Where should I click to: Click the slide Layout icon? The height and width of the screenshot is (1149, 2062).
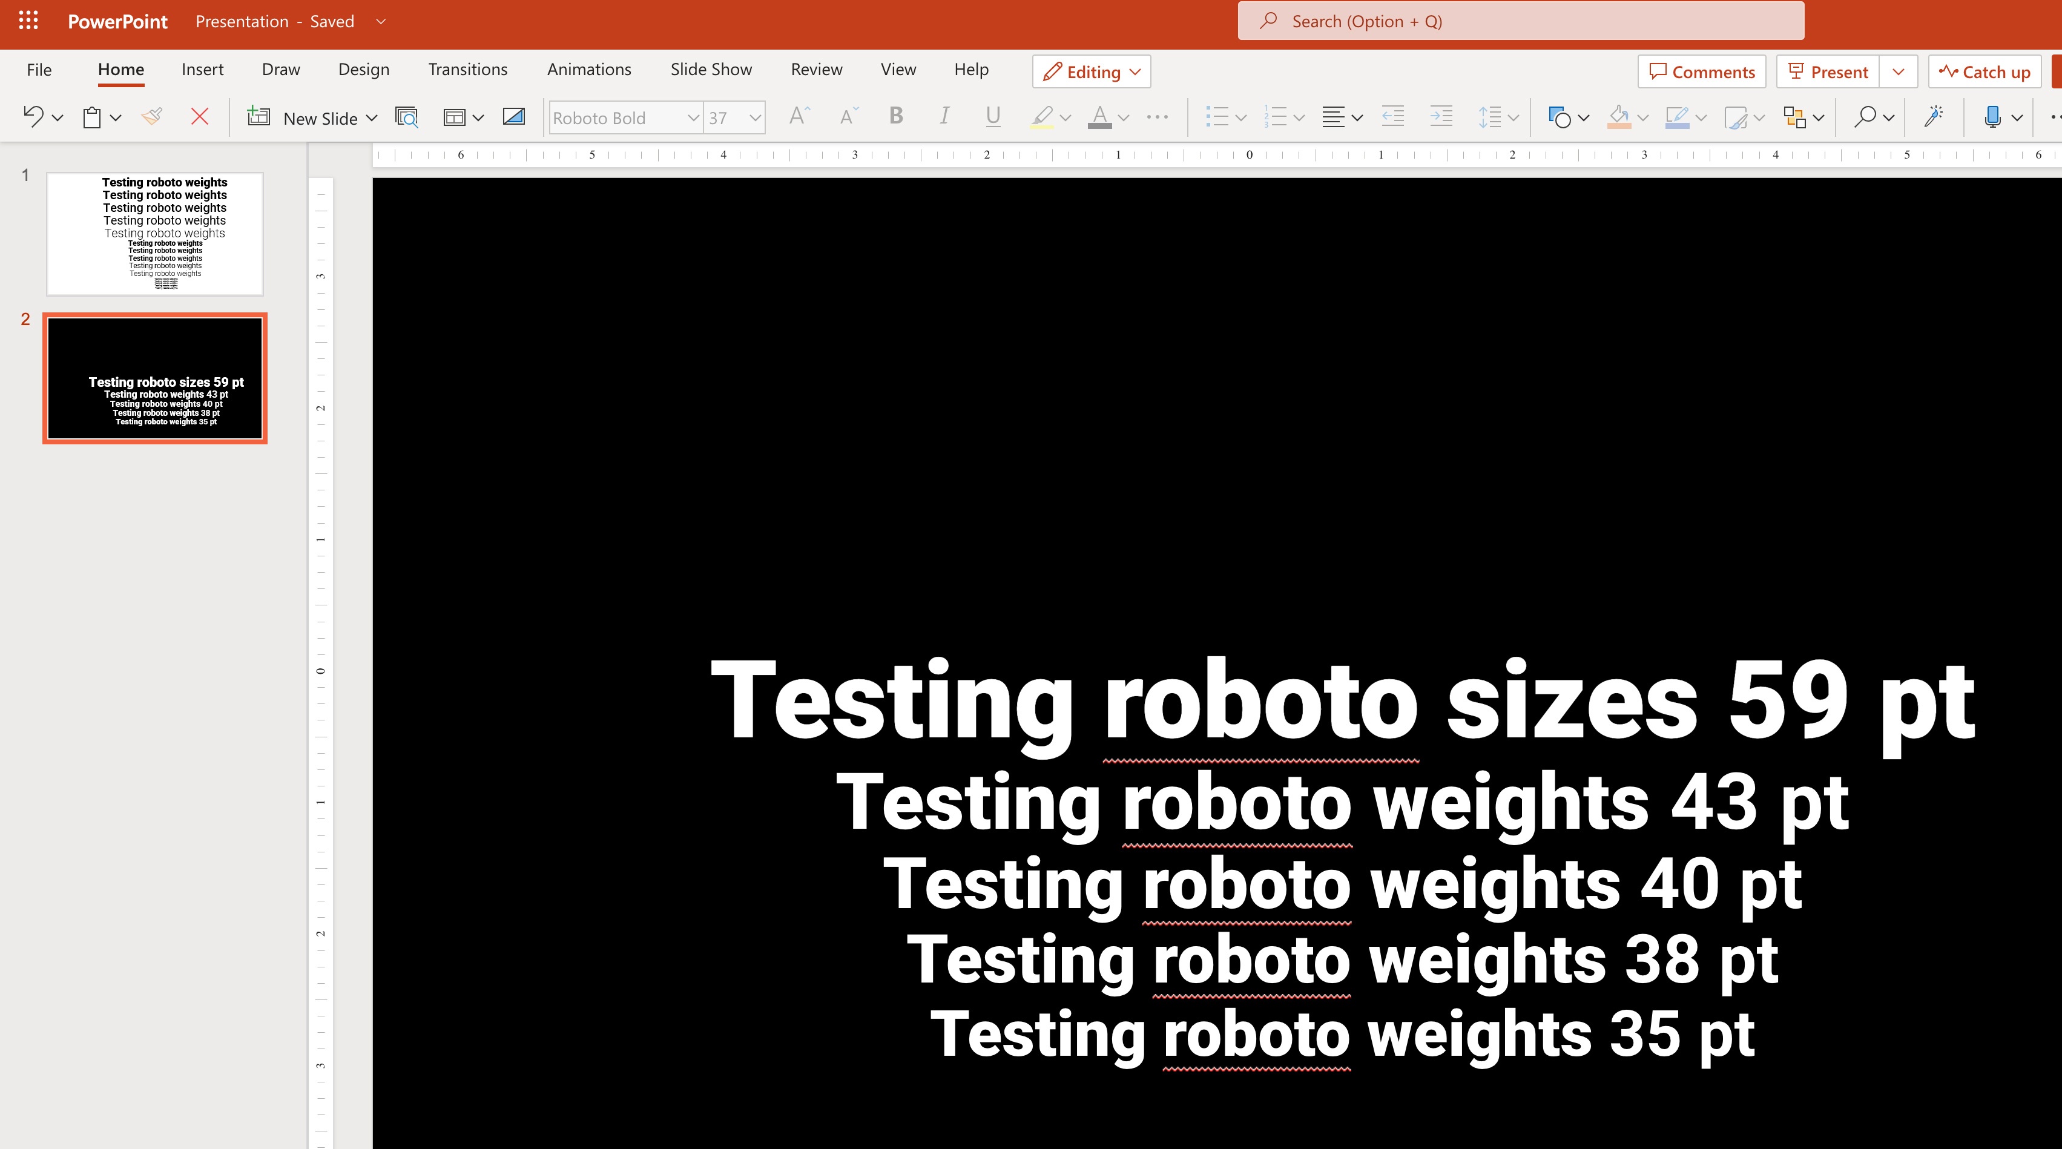point(454,117)
